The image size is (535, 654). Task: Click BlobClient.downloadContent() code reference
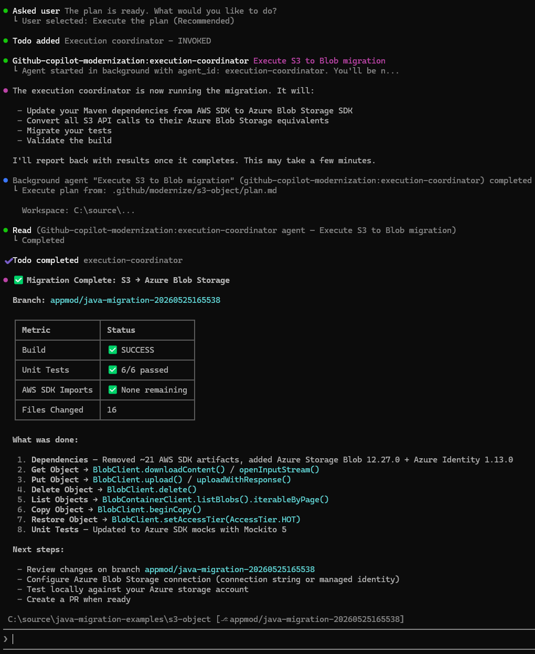pos(159,470)
